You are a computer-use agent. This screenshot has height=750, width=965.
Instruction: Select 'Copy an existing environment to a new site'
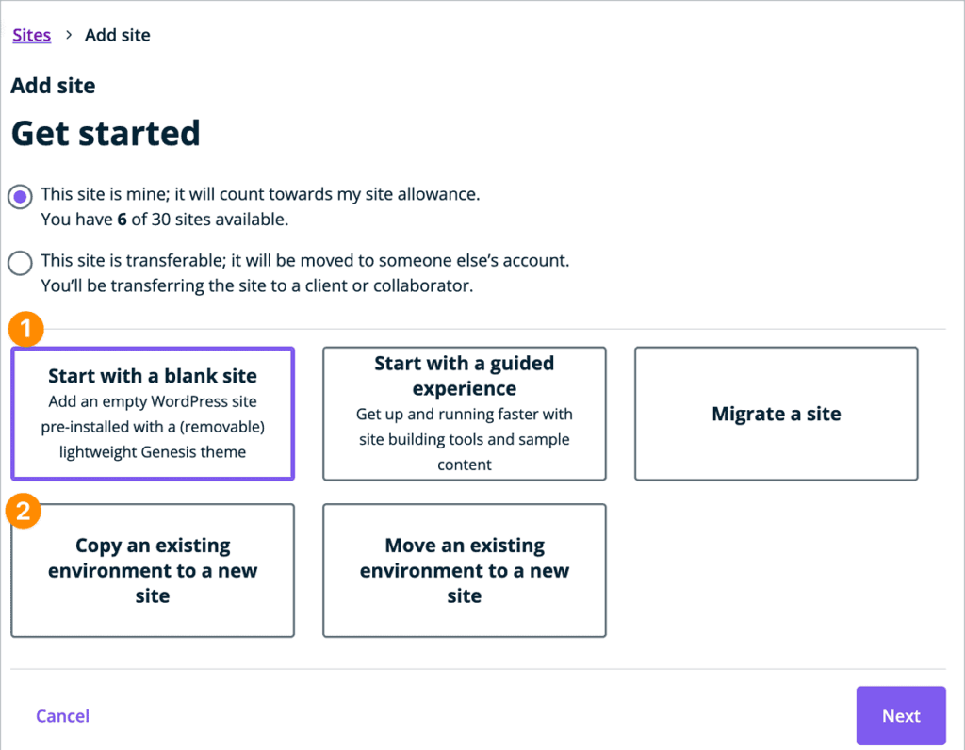click(x=152, y=570)
